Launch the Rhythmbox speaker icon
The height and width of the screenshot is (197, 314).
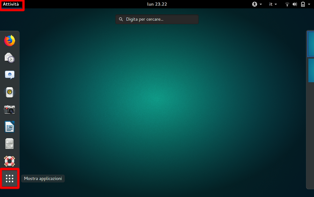[10, 92]
